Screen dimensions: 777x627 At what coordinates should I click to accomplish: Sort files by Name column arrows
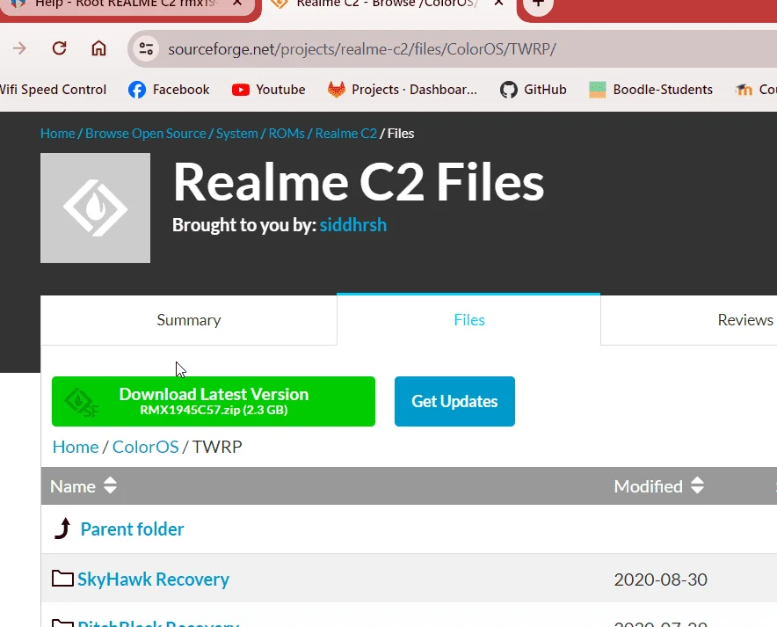pyautogui.click(x=110, y=485)
